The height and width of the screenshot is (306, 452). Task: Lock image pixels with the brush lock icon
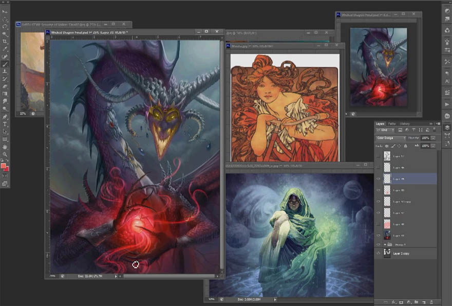[393, 146]
